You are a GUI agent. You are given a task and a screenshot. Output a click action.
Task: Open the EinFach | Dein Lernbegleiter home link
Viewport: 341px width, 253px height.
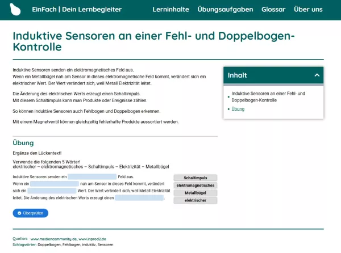77,9
